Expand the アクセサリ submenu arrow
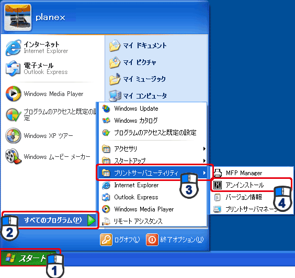 pos(205,149)
